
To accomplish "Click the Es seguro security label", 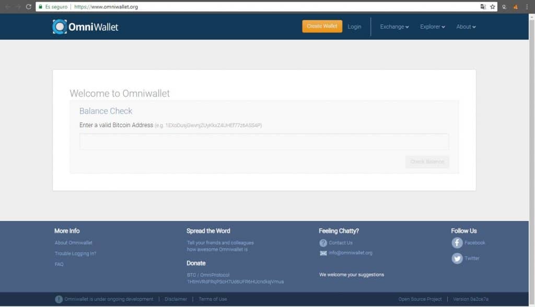I will (x=56, y=6).
